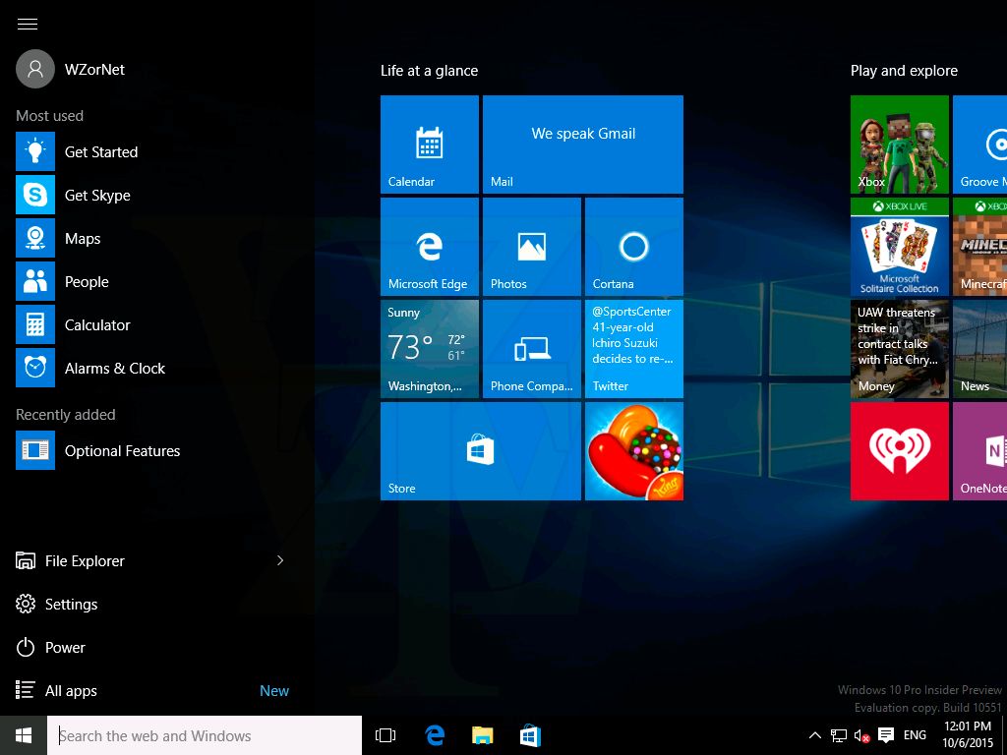Image resolution: width=1007 pixels, height=755 pixels.
Task: Click the volume icon in tray
Action: 861,735
